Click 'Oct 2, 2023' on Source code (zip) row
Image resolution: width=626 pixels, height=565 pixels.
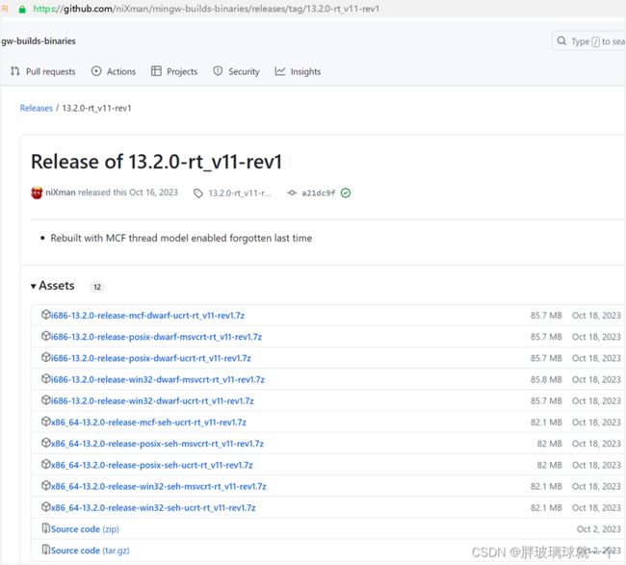598,529
